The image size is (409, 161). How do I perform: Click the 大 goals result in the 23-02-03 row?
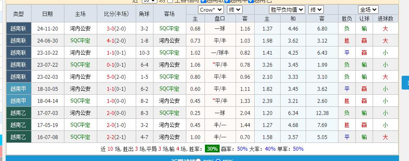click(x=386, y=77)
